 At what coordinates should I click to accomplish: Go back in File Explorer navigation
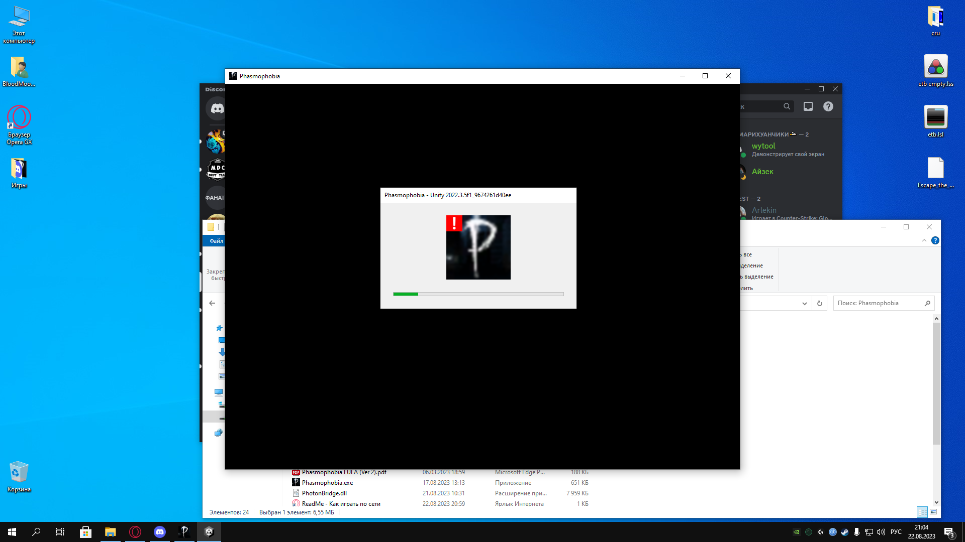click(x=212, y=303)
